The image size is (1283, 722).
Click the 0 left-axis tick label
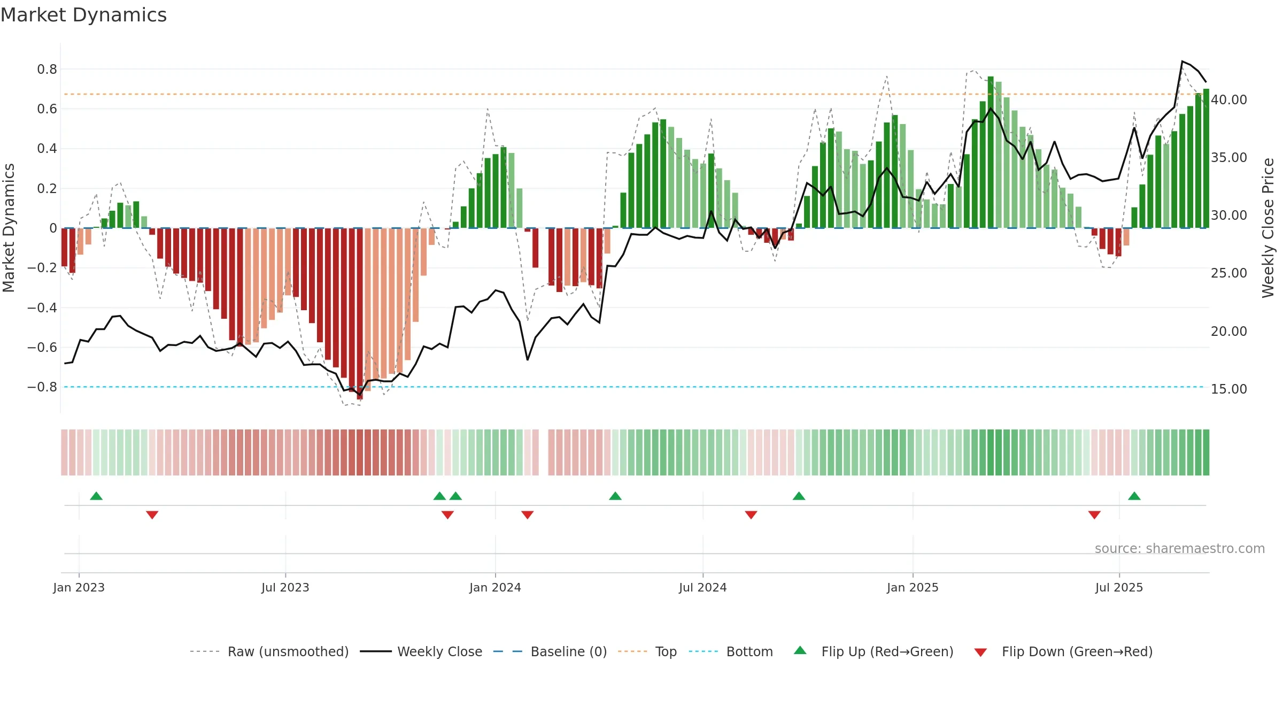(x=53, y=228)
